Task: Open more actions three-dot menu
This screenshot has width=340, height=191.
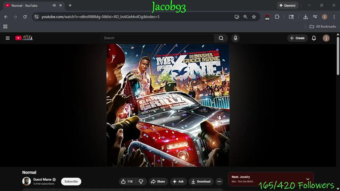Action: pos(219,181)
